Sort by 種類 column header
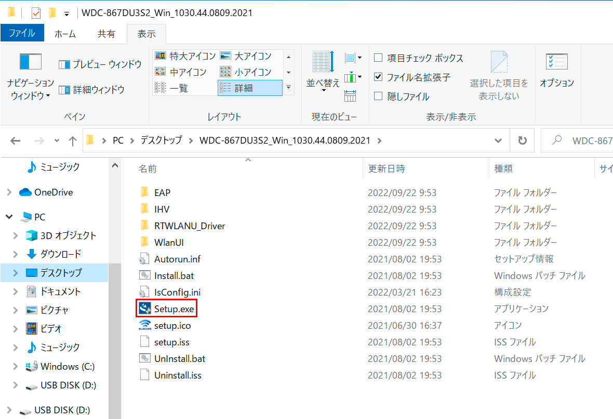The height and width of the screenshot is (419, 613). pyautogui.click(x=503, y=169)
